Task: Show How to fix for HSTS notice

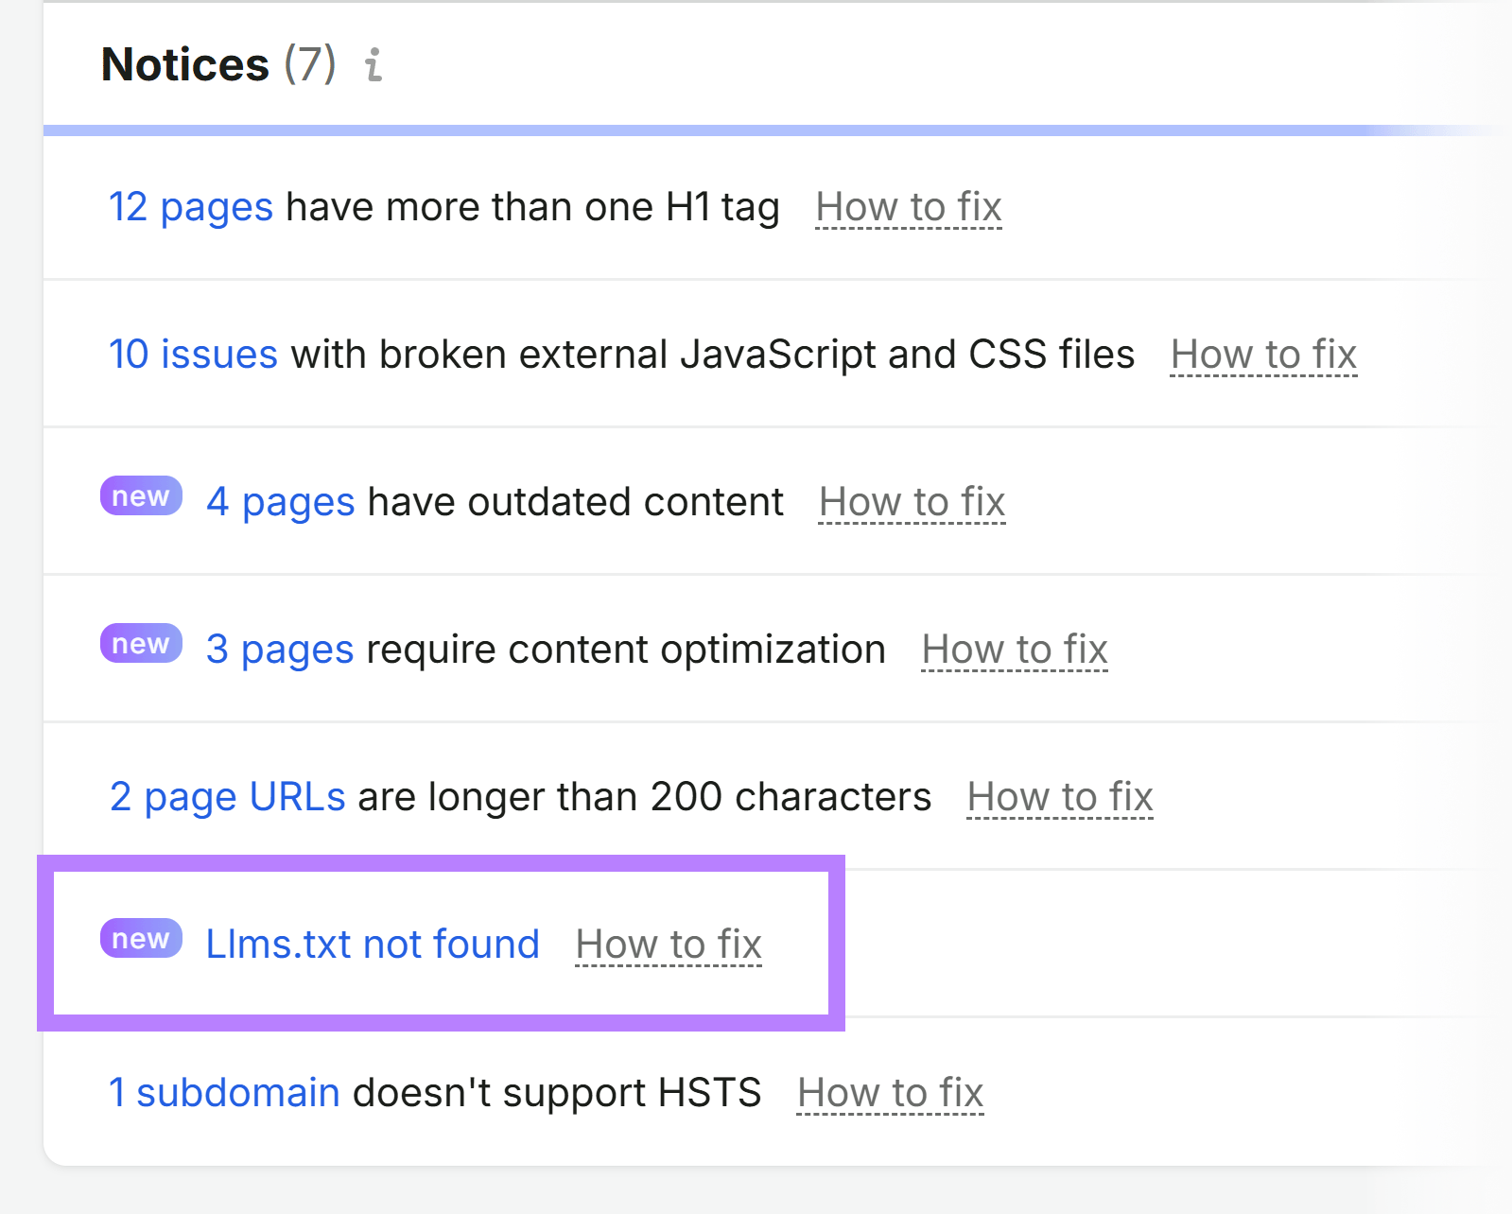Action: (891, 1092)
